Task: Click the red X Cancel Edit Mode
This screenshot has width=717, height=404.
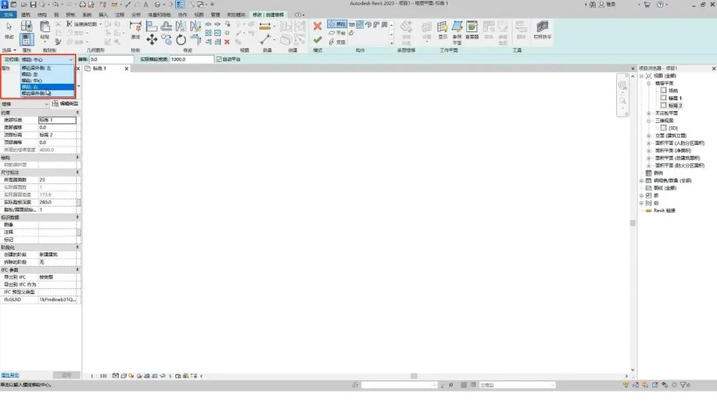Action: [x=317, y=26]
